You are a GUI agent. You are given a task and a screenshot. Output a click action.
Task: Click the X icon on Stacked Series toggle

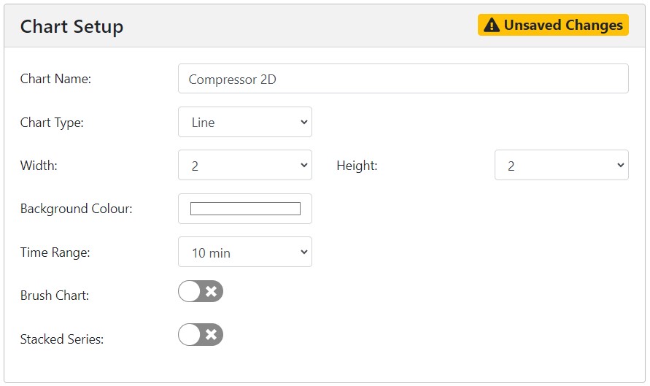tap(211, 335)
